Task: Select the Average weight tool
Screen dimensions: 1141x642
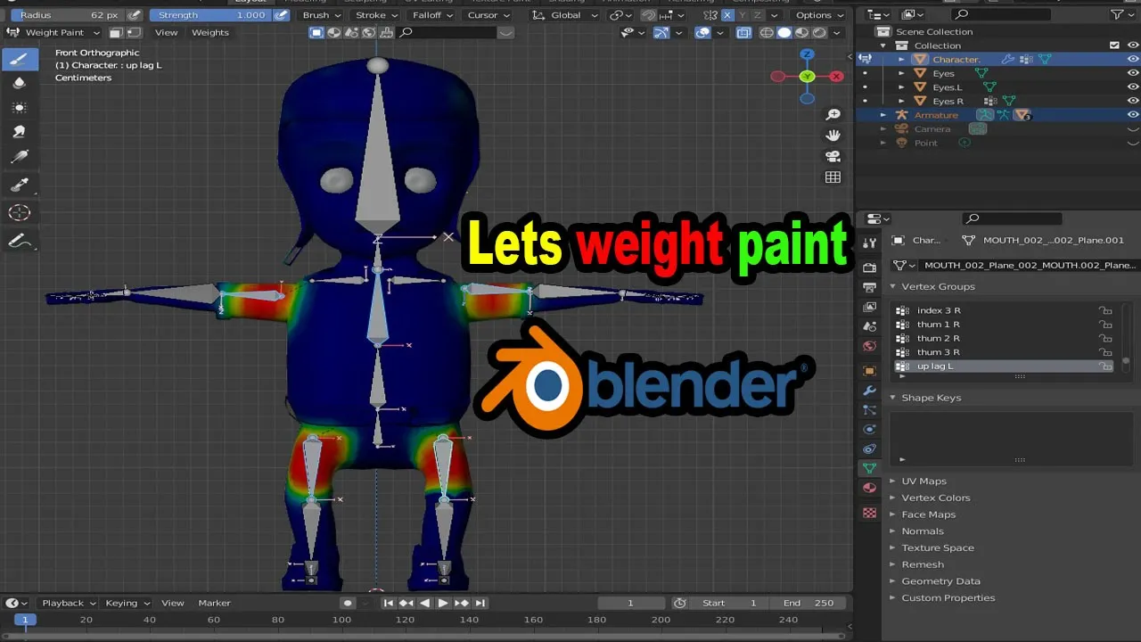Action: tap(20, 107)
